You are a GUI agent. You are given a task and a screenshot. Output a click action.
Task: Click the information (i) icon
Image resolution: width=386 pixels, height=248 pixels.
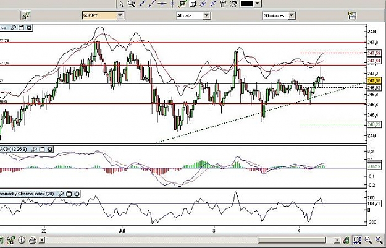[22, 240]
